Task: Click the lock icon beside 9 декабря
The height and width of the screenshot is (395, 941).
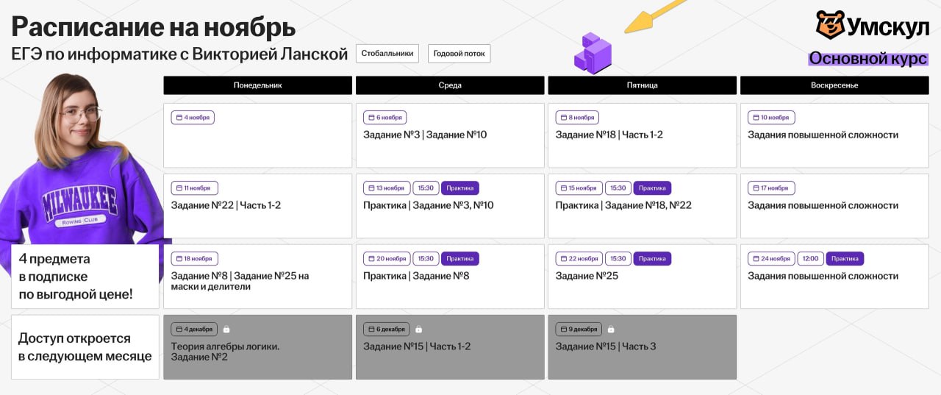Action: 611,330
